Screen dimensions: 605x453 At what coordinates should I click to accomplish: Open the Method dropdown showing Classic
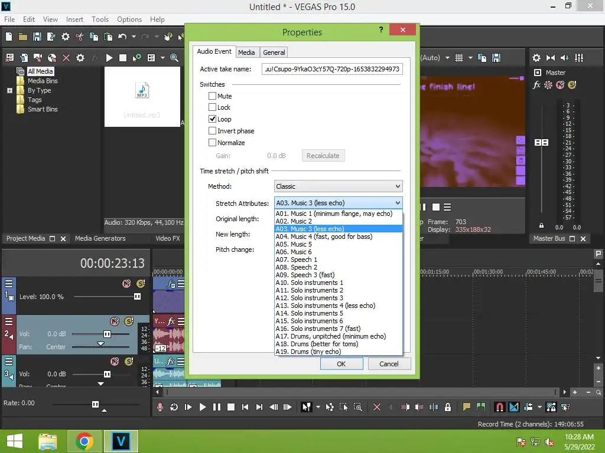click(339, 186)
